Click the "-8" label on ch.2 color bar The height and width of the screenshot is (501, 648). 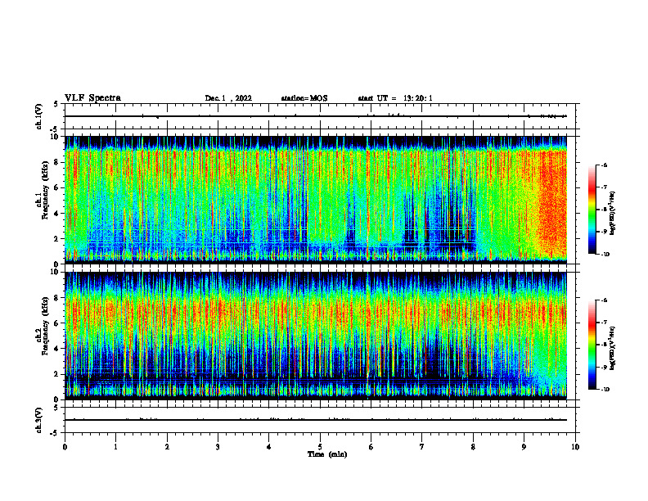coord(604,345)
